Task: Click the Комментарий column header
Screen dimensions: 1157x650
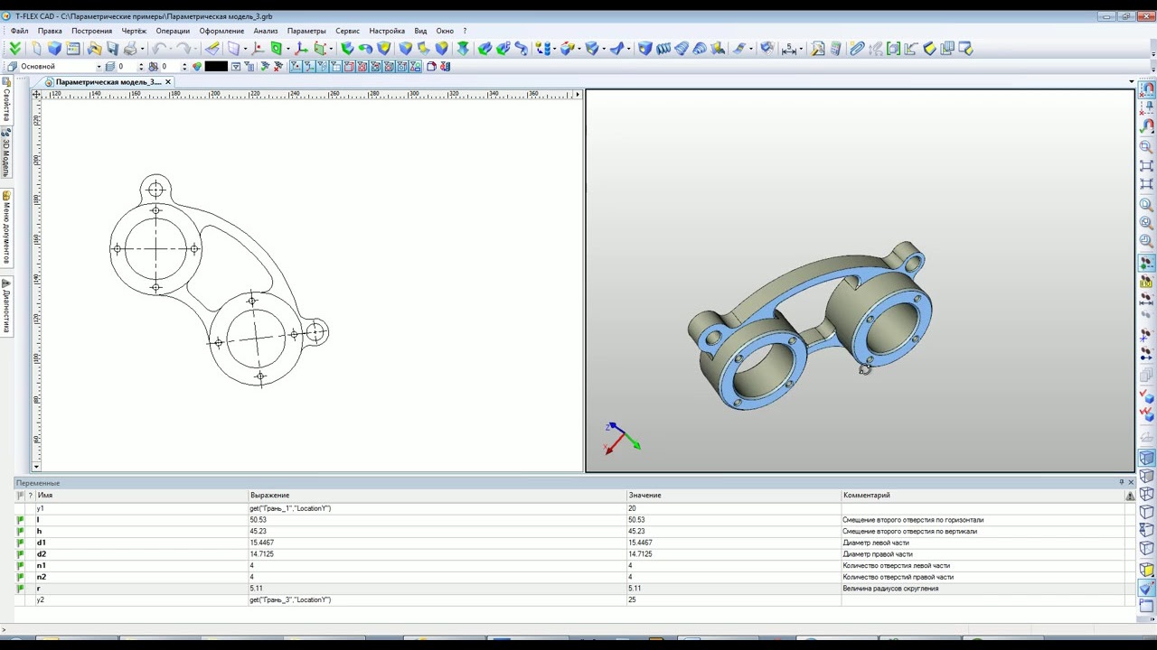Action: point(983,495)
